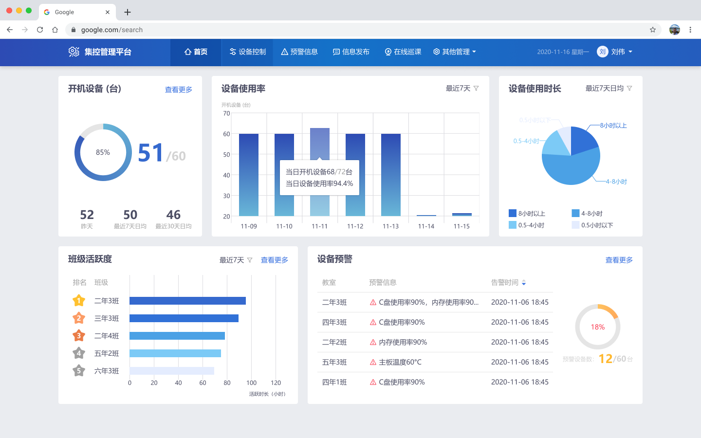Click the 刘 user avatar icon

click(603, 52)
